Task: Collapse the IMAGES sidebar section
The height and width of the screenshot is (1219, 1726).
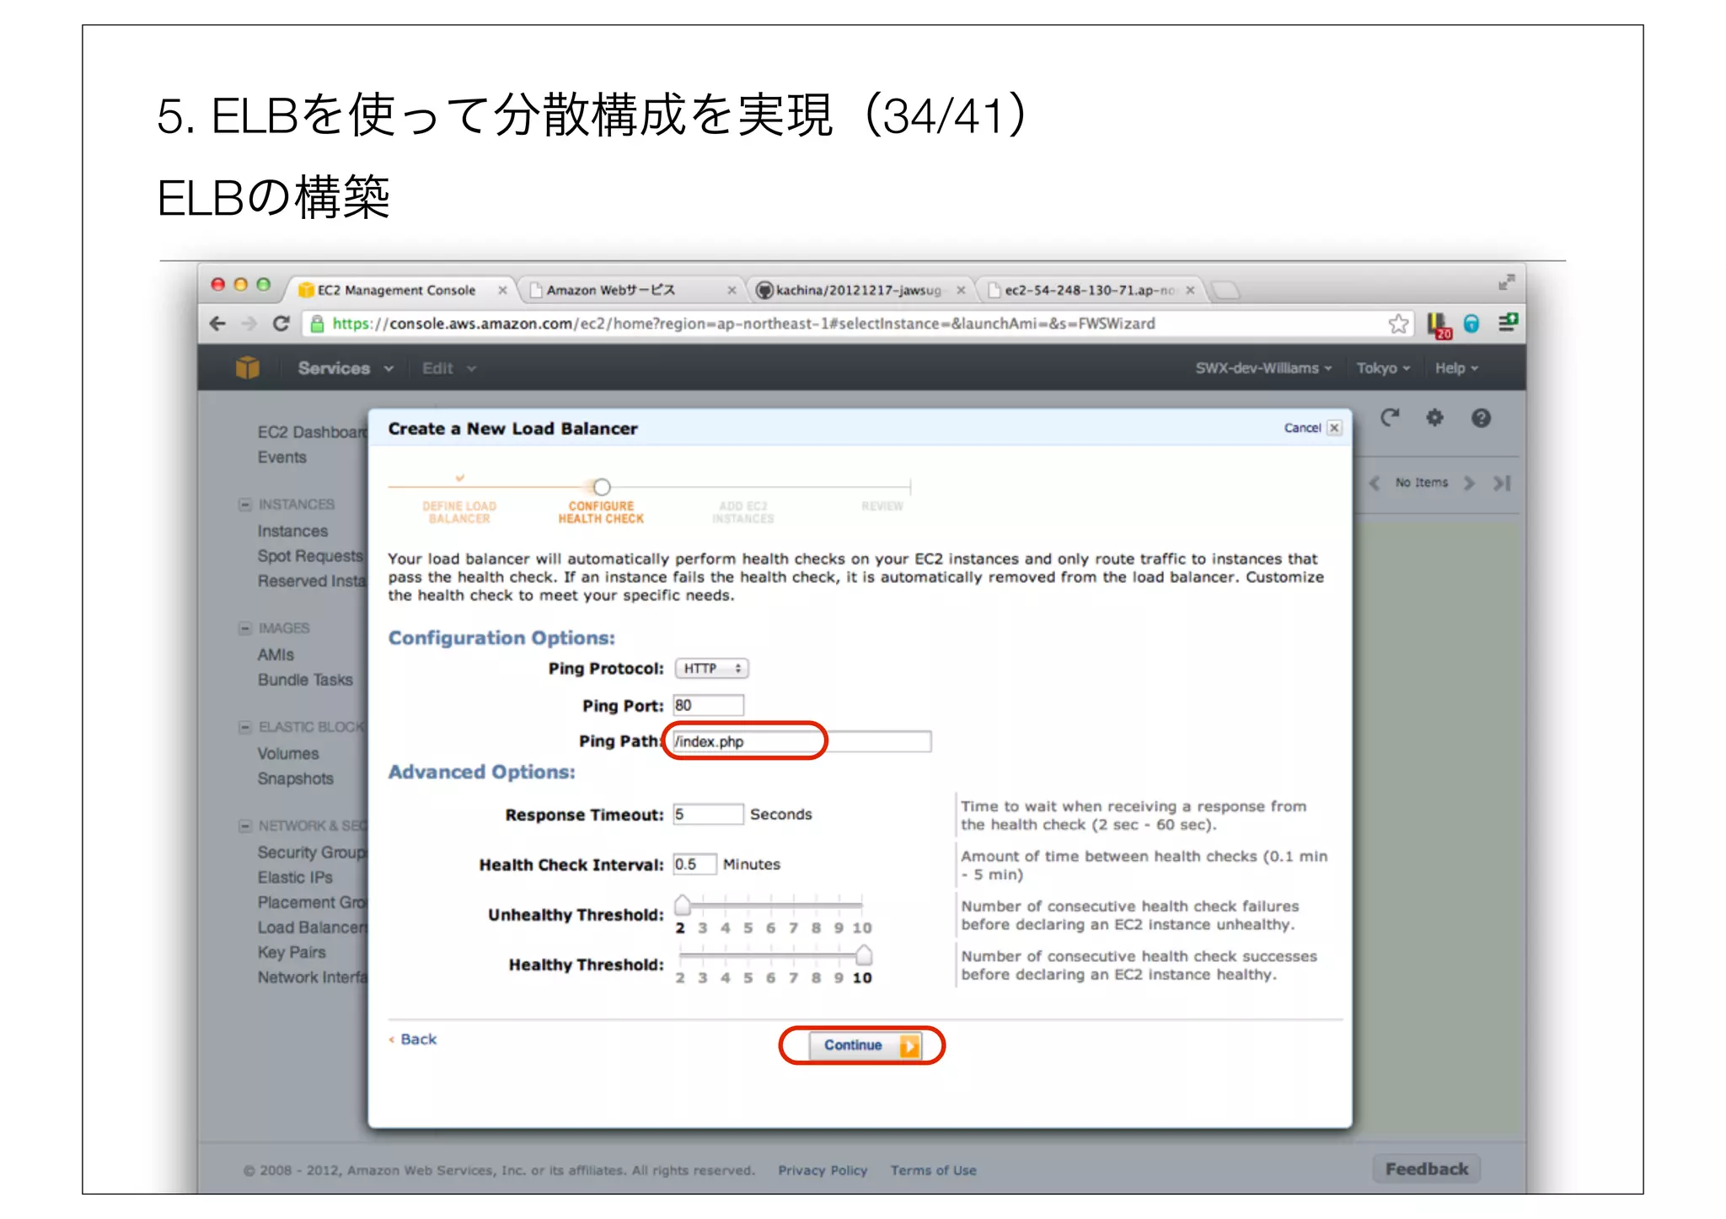Action: point(245,628)
